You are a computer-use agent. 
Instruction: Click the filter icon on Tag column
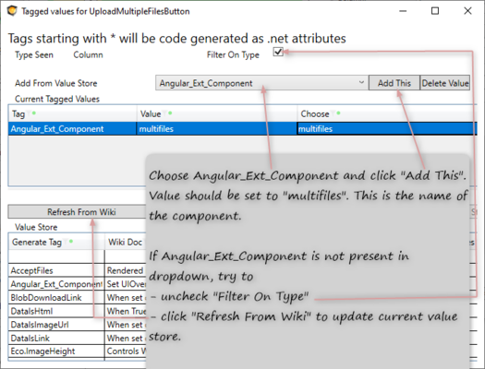click(x=29, y=113)
